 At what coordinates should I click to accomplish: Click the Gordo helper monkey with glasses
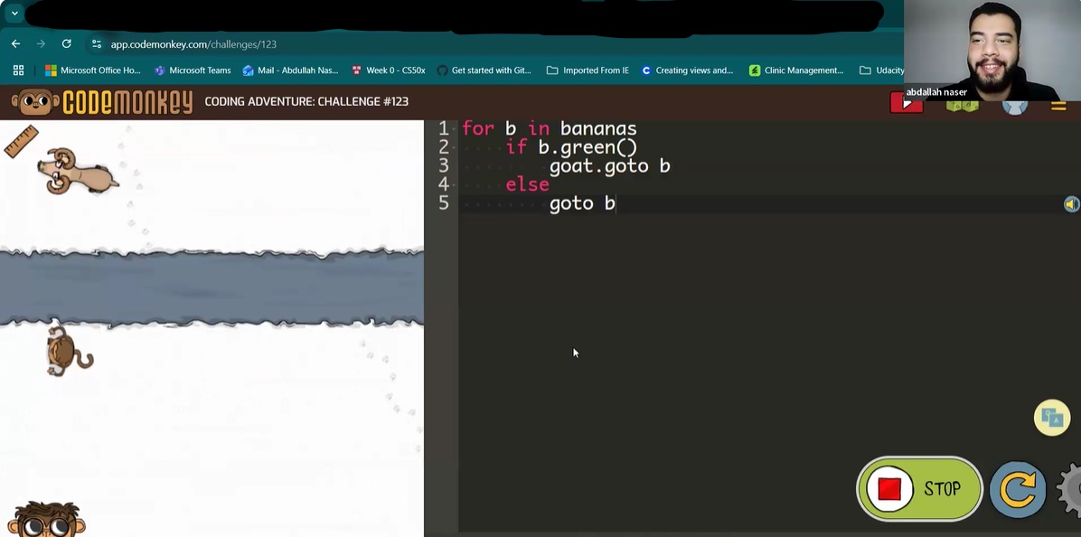coord(47,519)
